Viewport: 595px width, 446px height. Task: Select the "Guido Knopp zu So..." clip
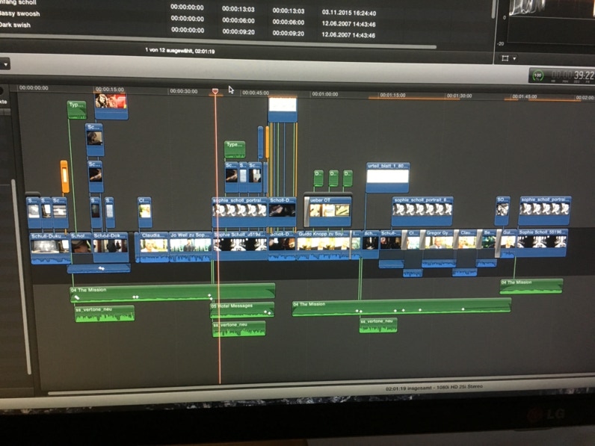[323, 244]
